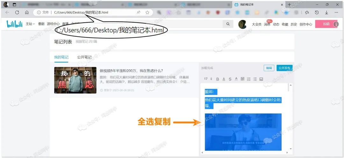The image size is (344, 158).
Task: Open the browser settings and more menu
Action: coord(336,12)
